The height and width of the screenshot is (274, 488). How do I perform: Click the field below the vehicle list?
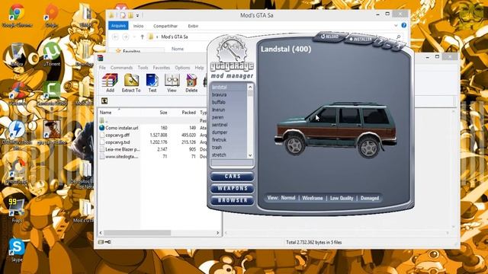coord(232,162)
